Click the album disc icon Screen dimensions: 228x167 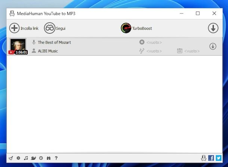point(142,42)
